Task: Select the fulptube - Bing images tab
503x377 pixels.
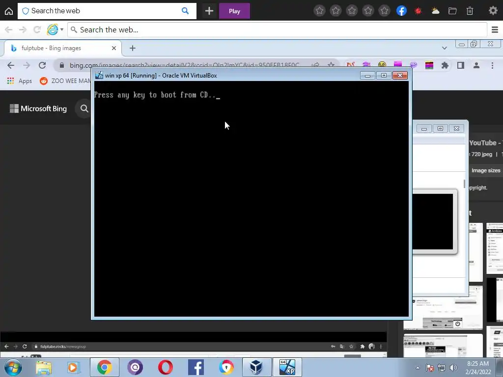Action: click(x=62, y=48)
